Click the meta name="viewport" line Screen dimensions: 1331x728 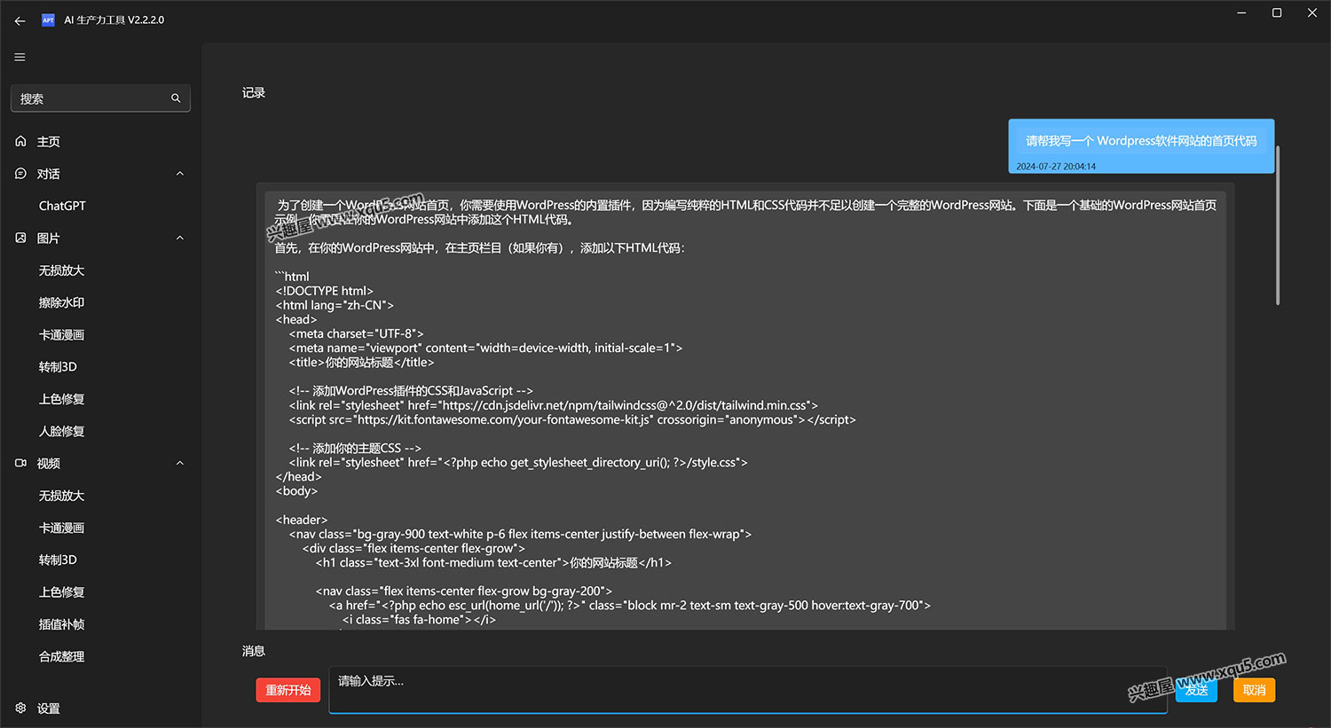pos(486,348)
